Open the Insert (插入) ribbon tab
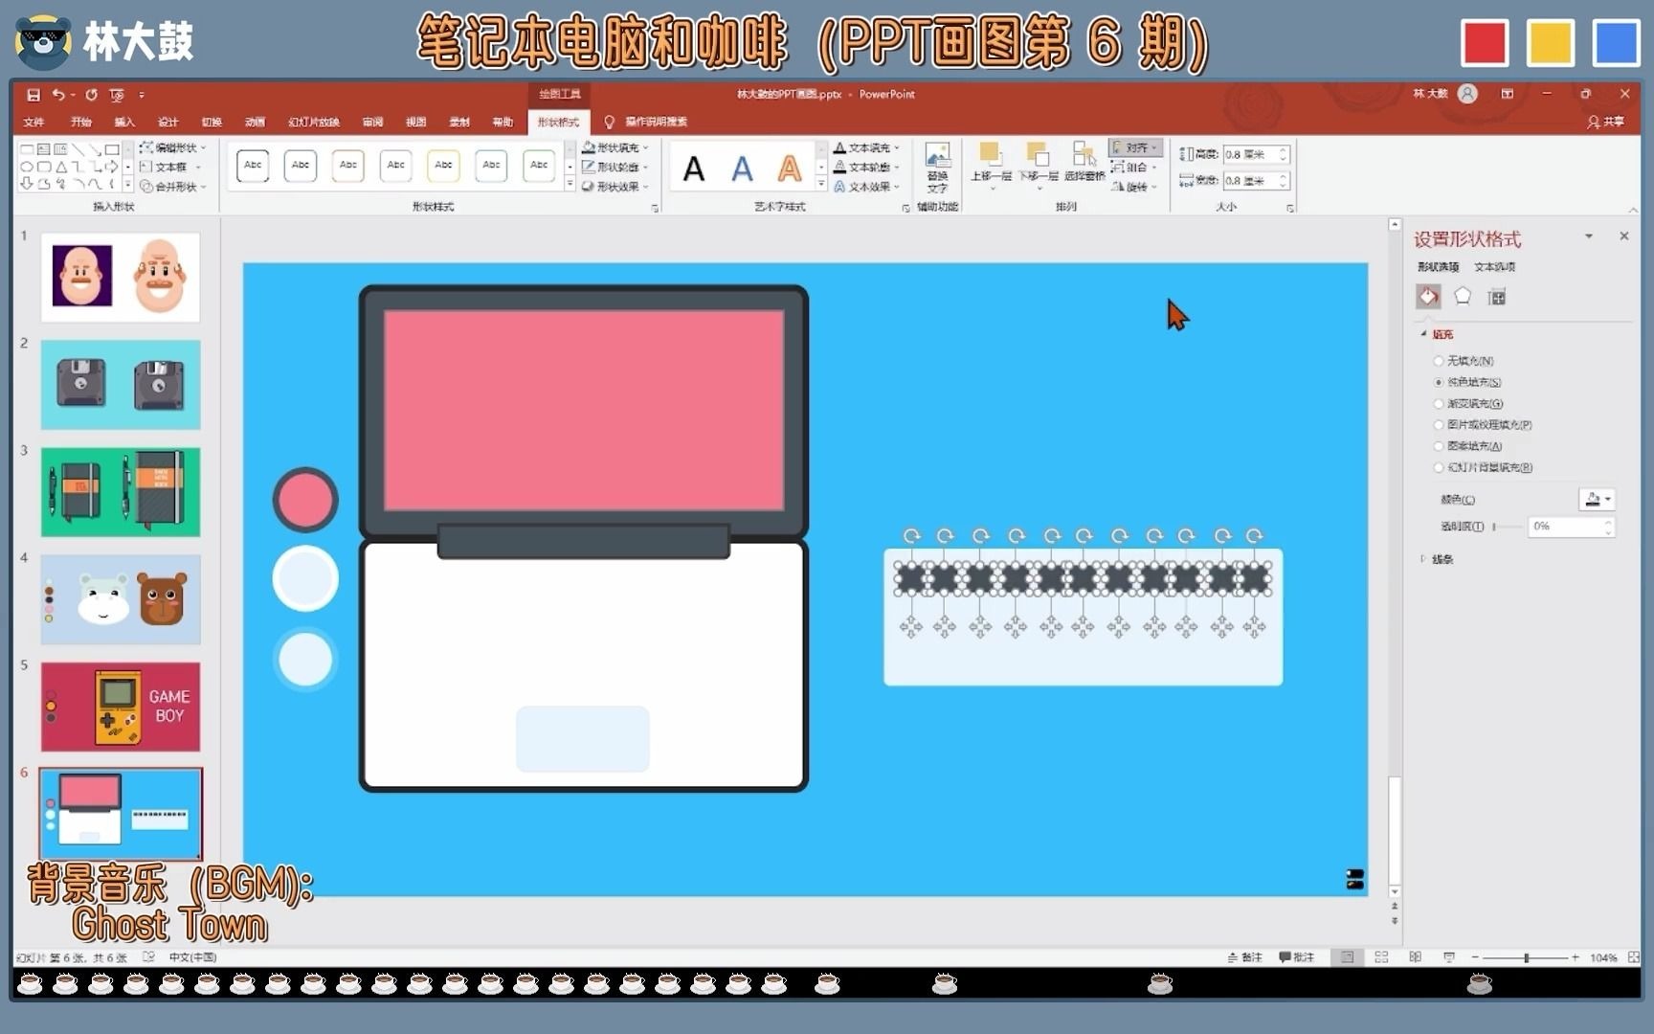Viewport: 1654px width, 1034px height. click(x=124, y=122)
